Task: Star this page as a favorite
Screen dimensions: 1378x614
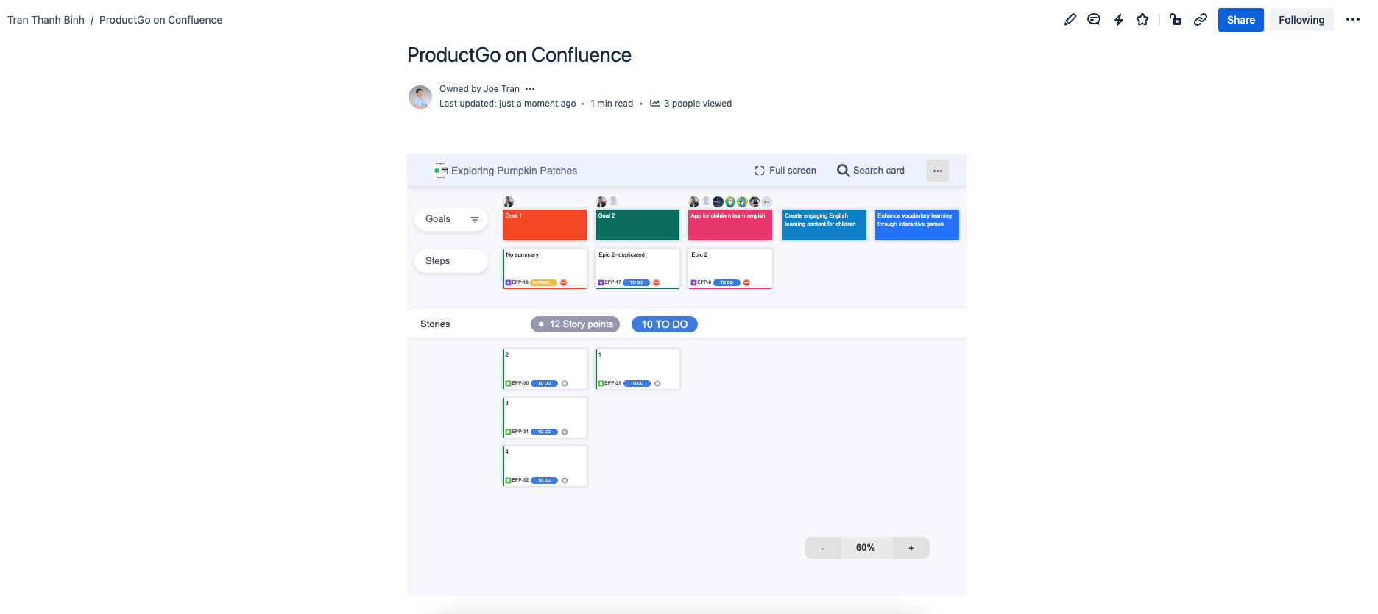Action: pos(1142,20)
